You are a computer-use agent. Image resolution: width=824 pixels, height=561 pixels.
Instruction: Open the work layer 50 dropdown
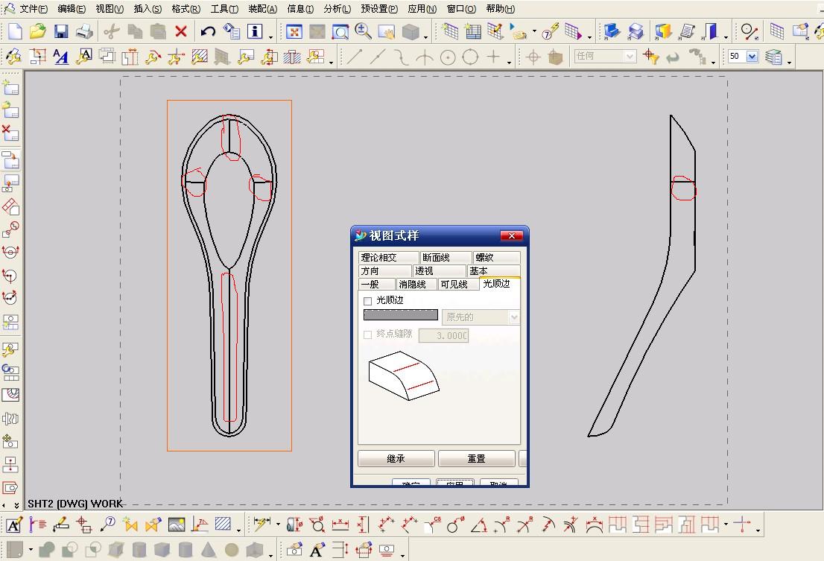[x=752, y=56]
